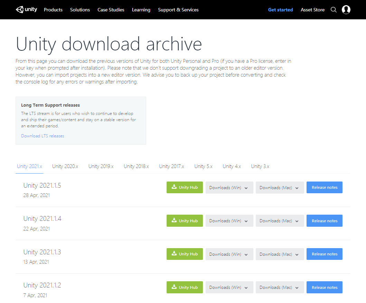The width and height of the screenshot is (366, 303).
Task: Click the Get started link
Action: tap(280, 10)
